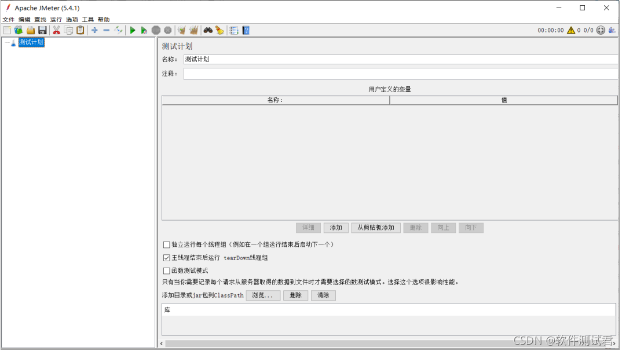This screenshot has height=351, width=622.
Task: Click the 注释 comment field
Action: click(401, 74)
